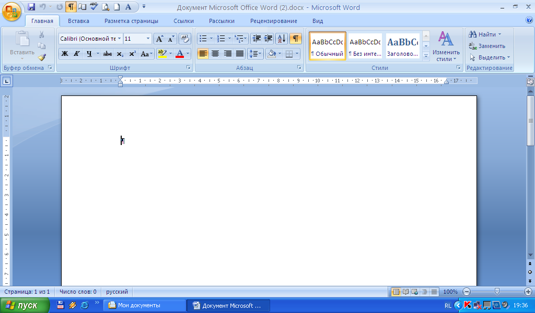This screenshot has width=535, height=313.
Task: Decrease paragraph indent
Action: pos(257,39)
